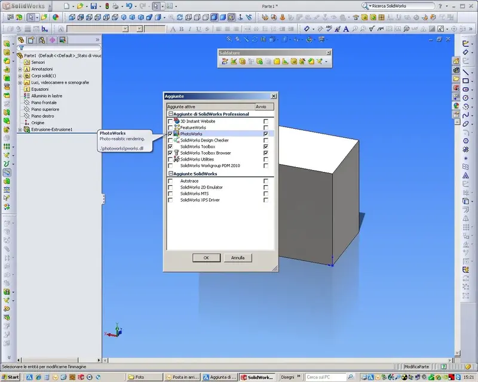
Task: Switch to the Posta in arrivo taskbar item
Action: (x=183, y=377)
